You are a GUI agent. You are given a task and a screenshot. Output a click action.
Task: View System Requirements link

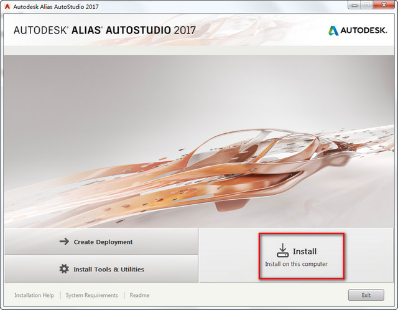[91, 295]
